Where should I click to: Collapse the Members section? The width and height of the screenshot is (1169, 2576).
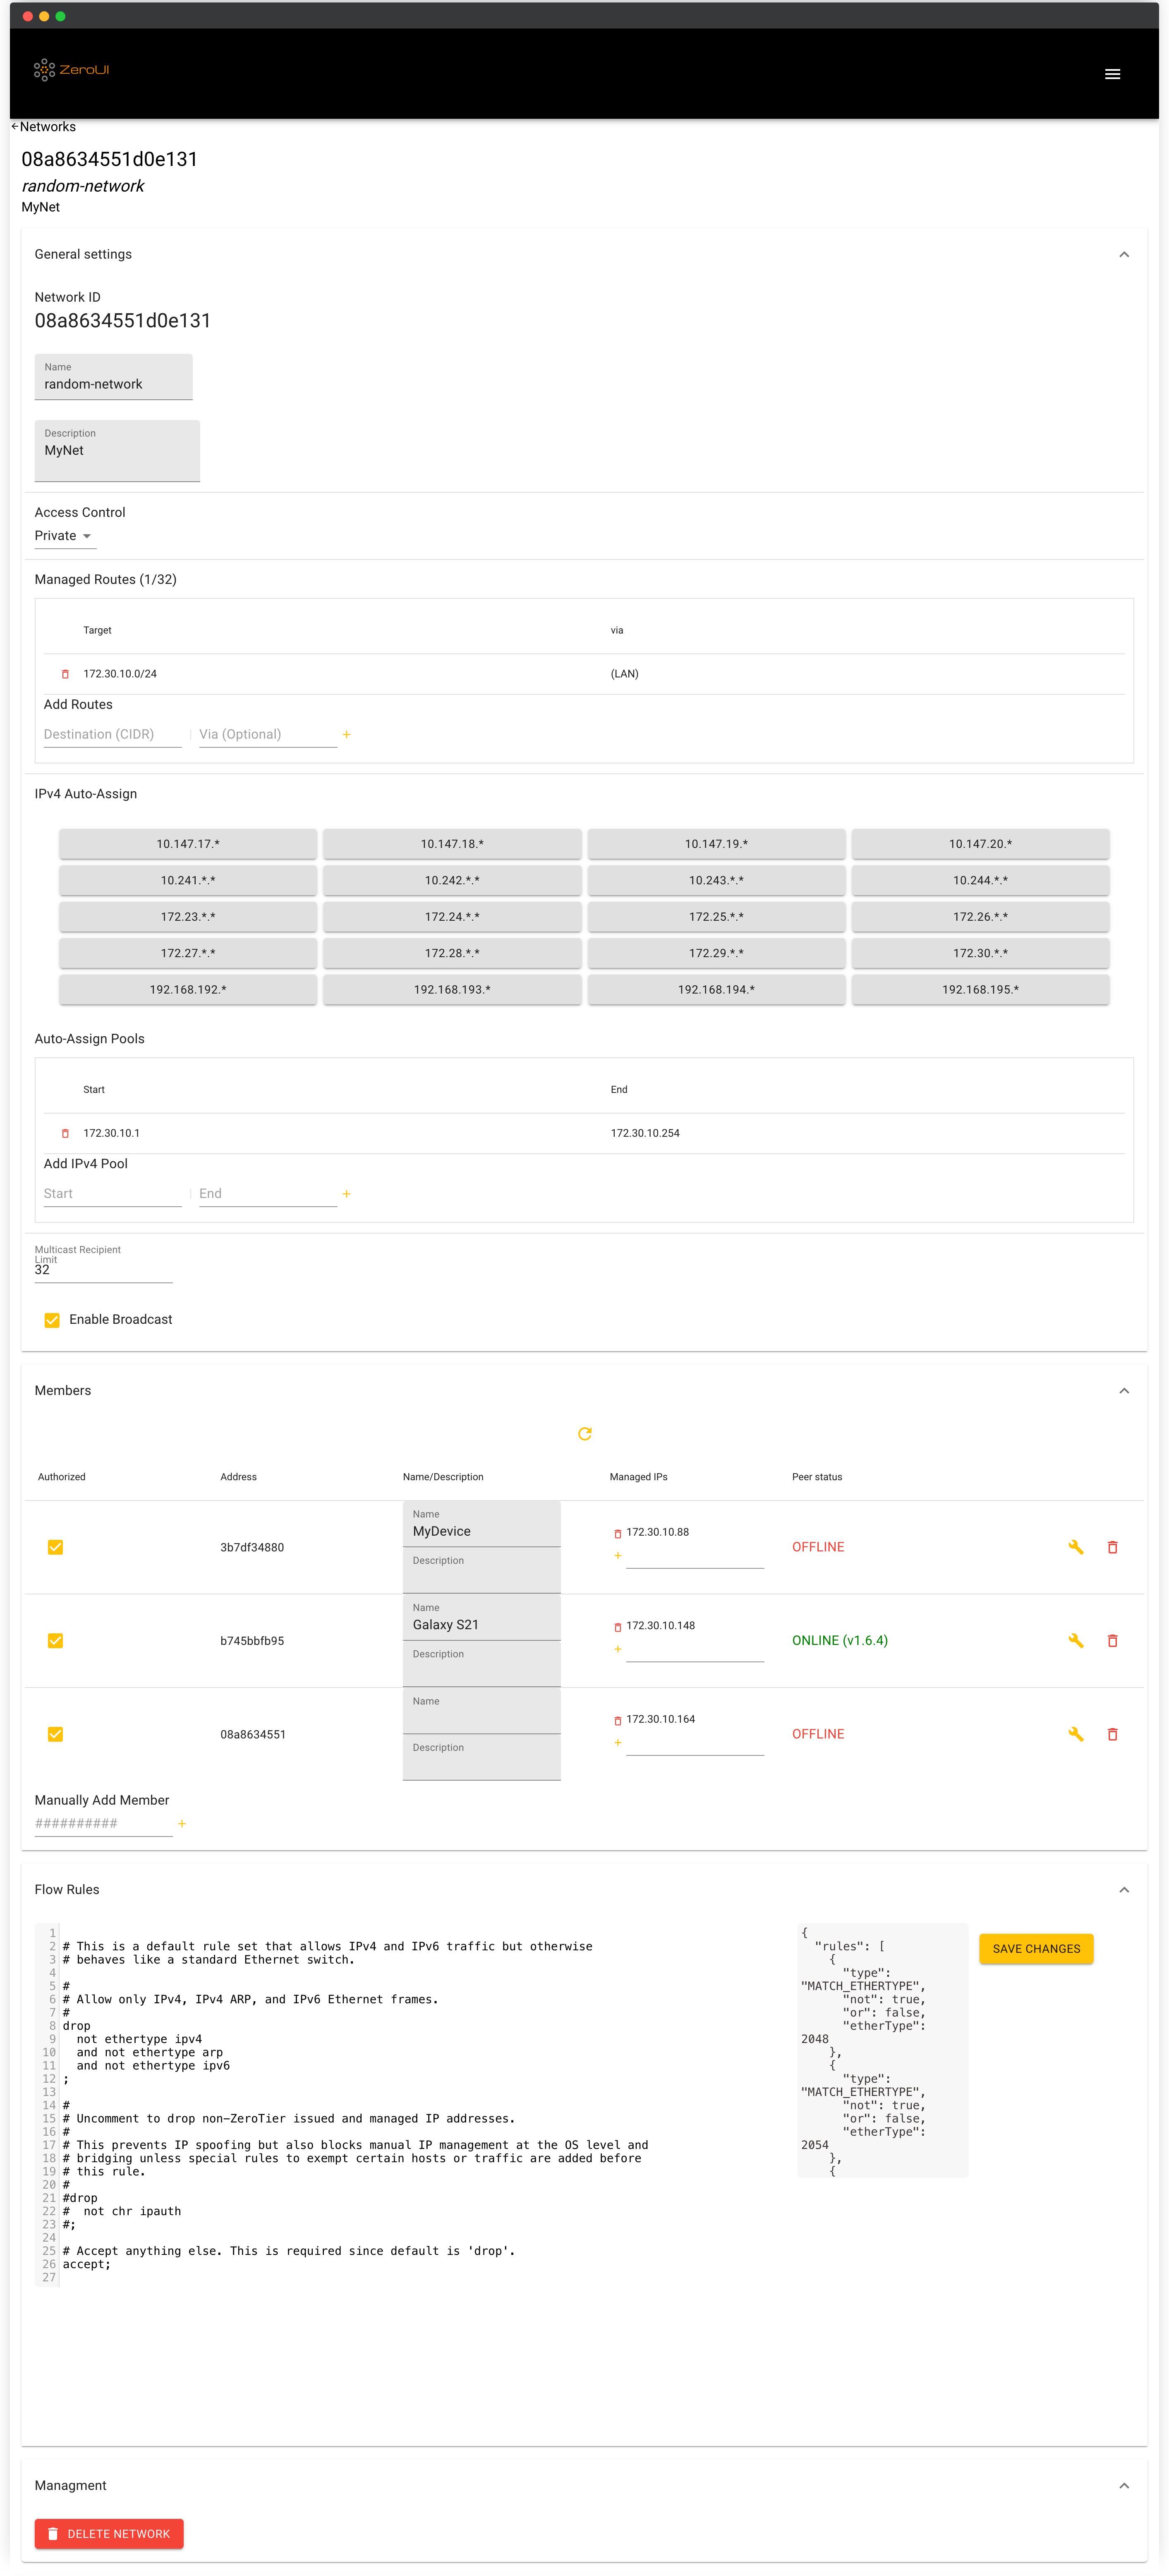point(1123,1391)
